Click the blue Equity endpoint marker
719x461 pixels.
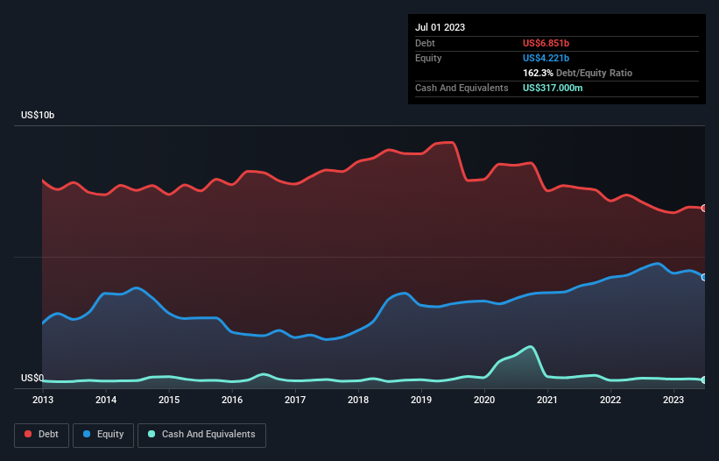pos(704,278)
